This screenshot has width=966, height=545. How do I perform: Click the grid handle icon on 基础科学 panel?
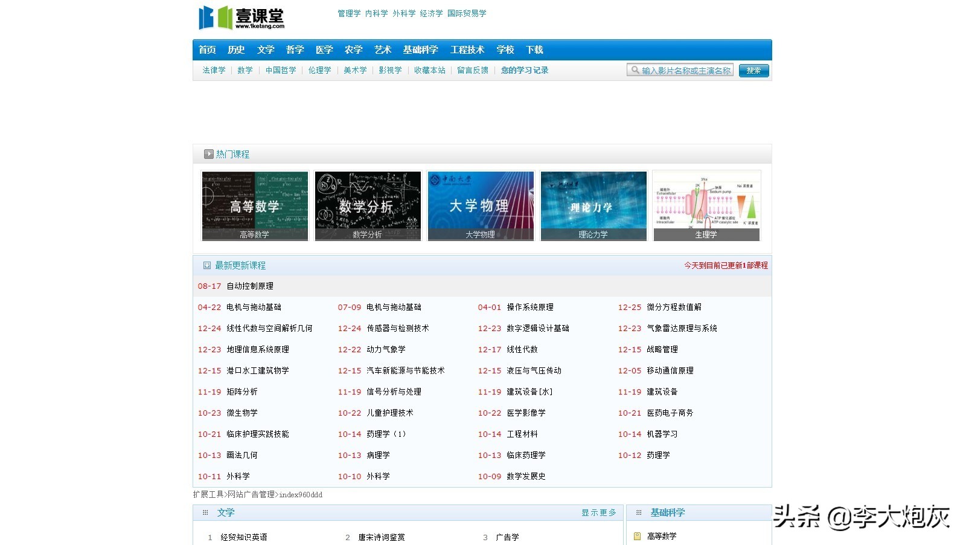639,512
